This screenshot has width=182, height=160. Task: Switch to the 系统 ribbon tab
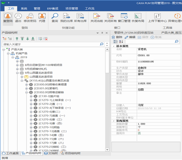pyautogui.click(x=24, y=9)
